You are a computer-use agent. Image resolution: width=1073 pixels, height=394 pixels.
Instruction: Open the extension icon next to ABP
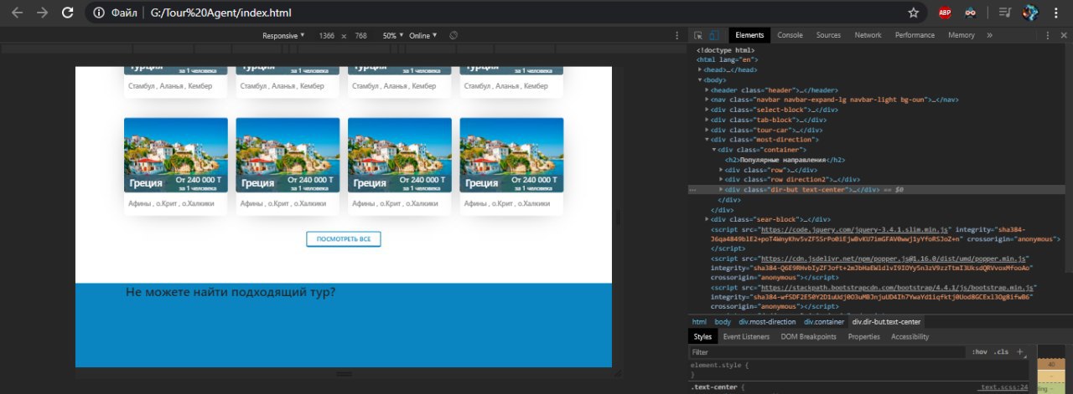tap(971, 13)
